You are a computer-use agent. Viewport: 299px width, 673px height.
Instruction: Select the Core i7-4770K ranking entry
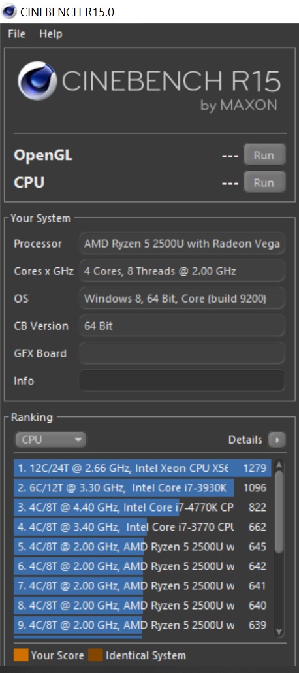[x=142, y=507]
